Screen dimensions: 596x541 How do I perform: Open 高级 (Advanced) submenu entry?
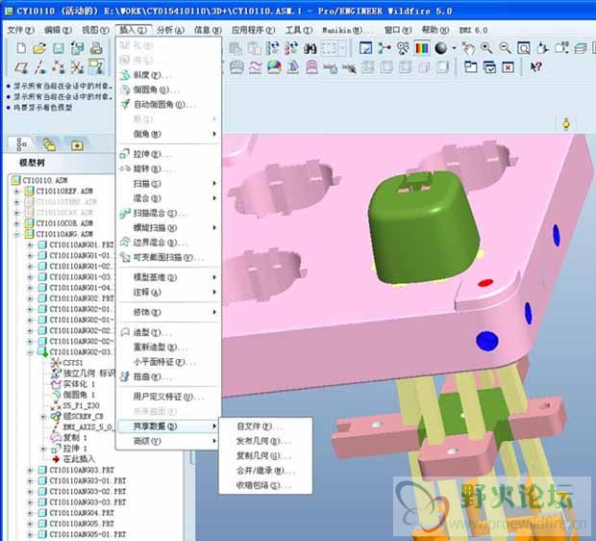click(x=168, y=441)
